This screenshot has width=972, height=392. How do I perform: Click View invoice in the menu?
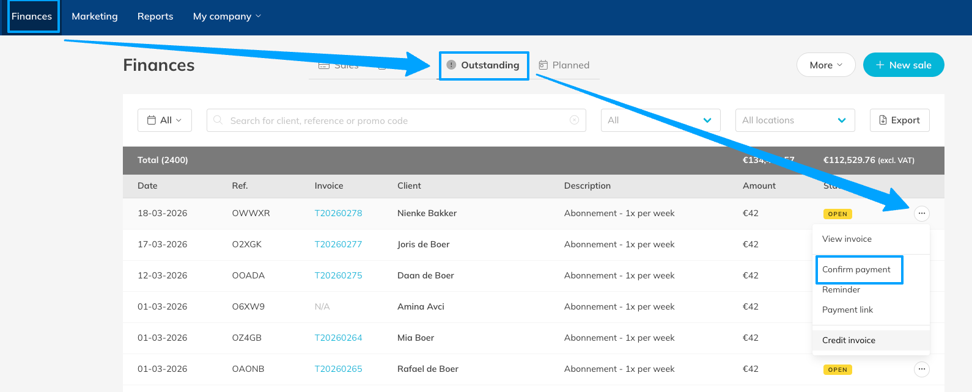pos(847,239)
